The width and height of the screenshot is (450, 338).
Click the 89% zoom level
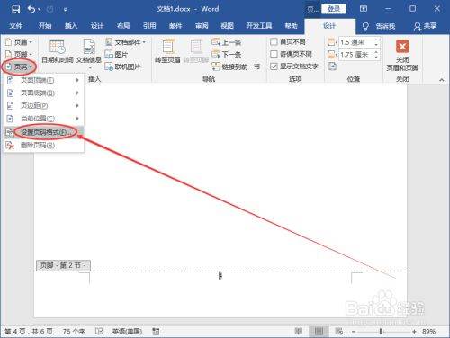coord(428,332)
